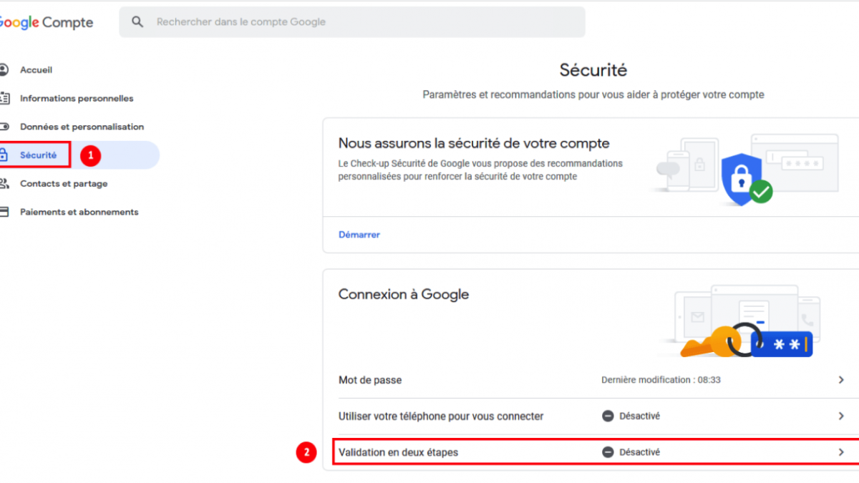The width and height of the screenshot is (859, 483).
Task: Click the Démarrer link
Action: tap(359, 235)
